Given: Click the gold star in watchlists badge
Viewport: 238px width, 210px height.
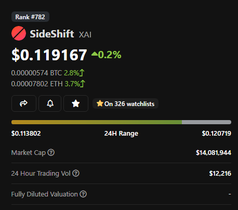Looking at the screenshot, I should point(100,103).
